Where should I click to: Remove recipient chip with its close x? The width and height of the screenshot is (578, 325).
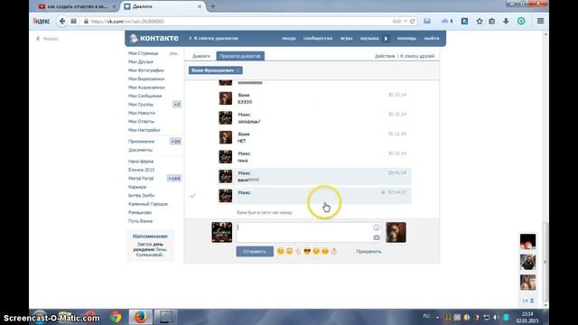click(238, 70)
